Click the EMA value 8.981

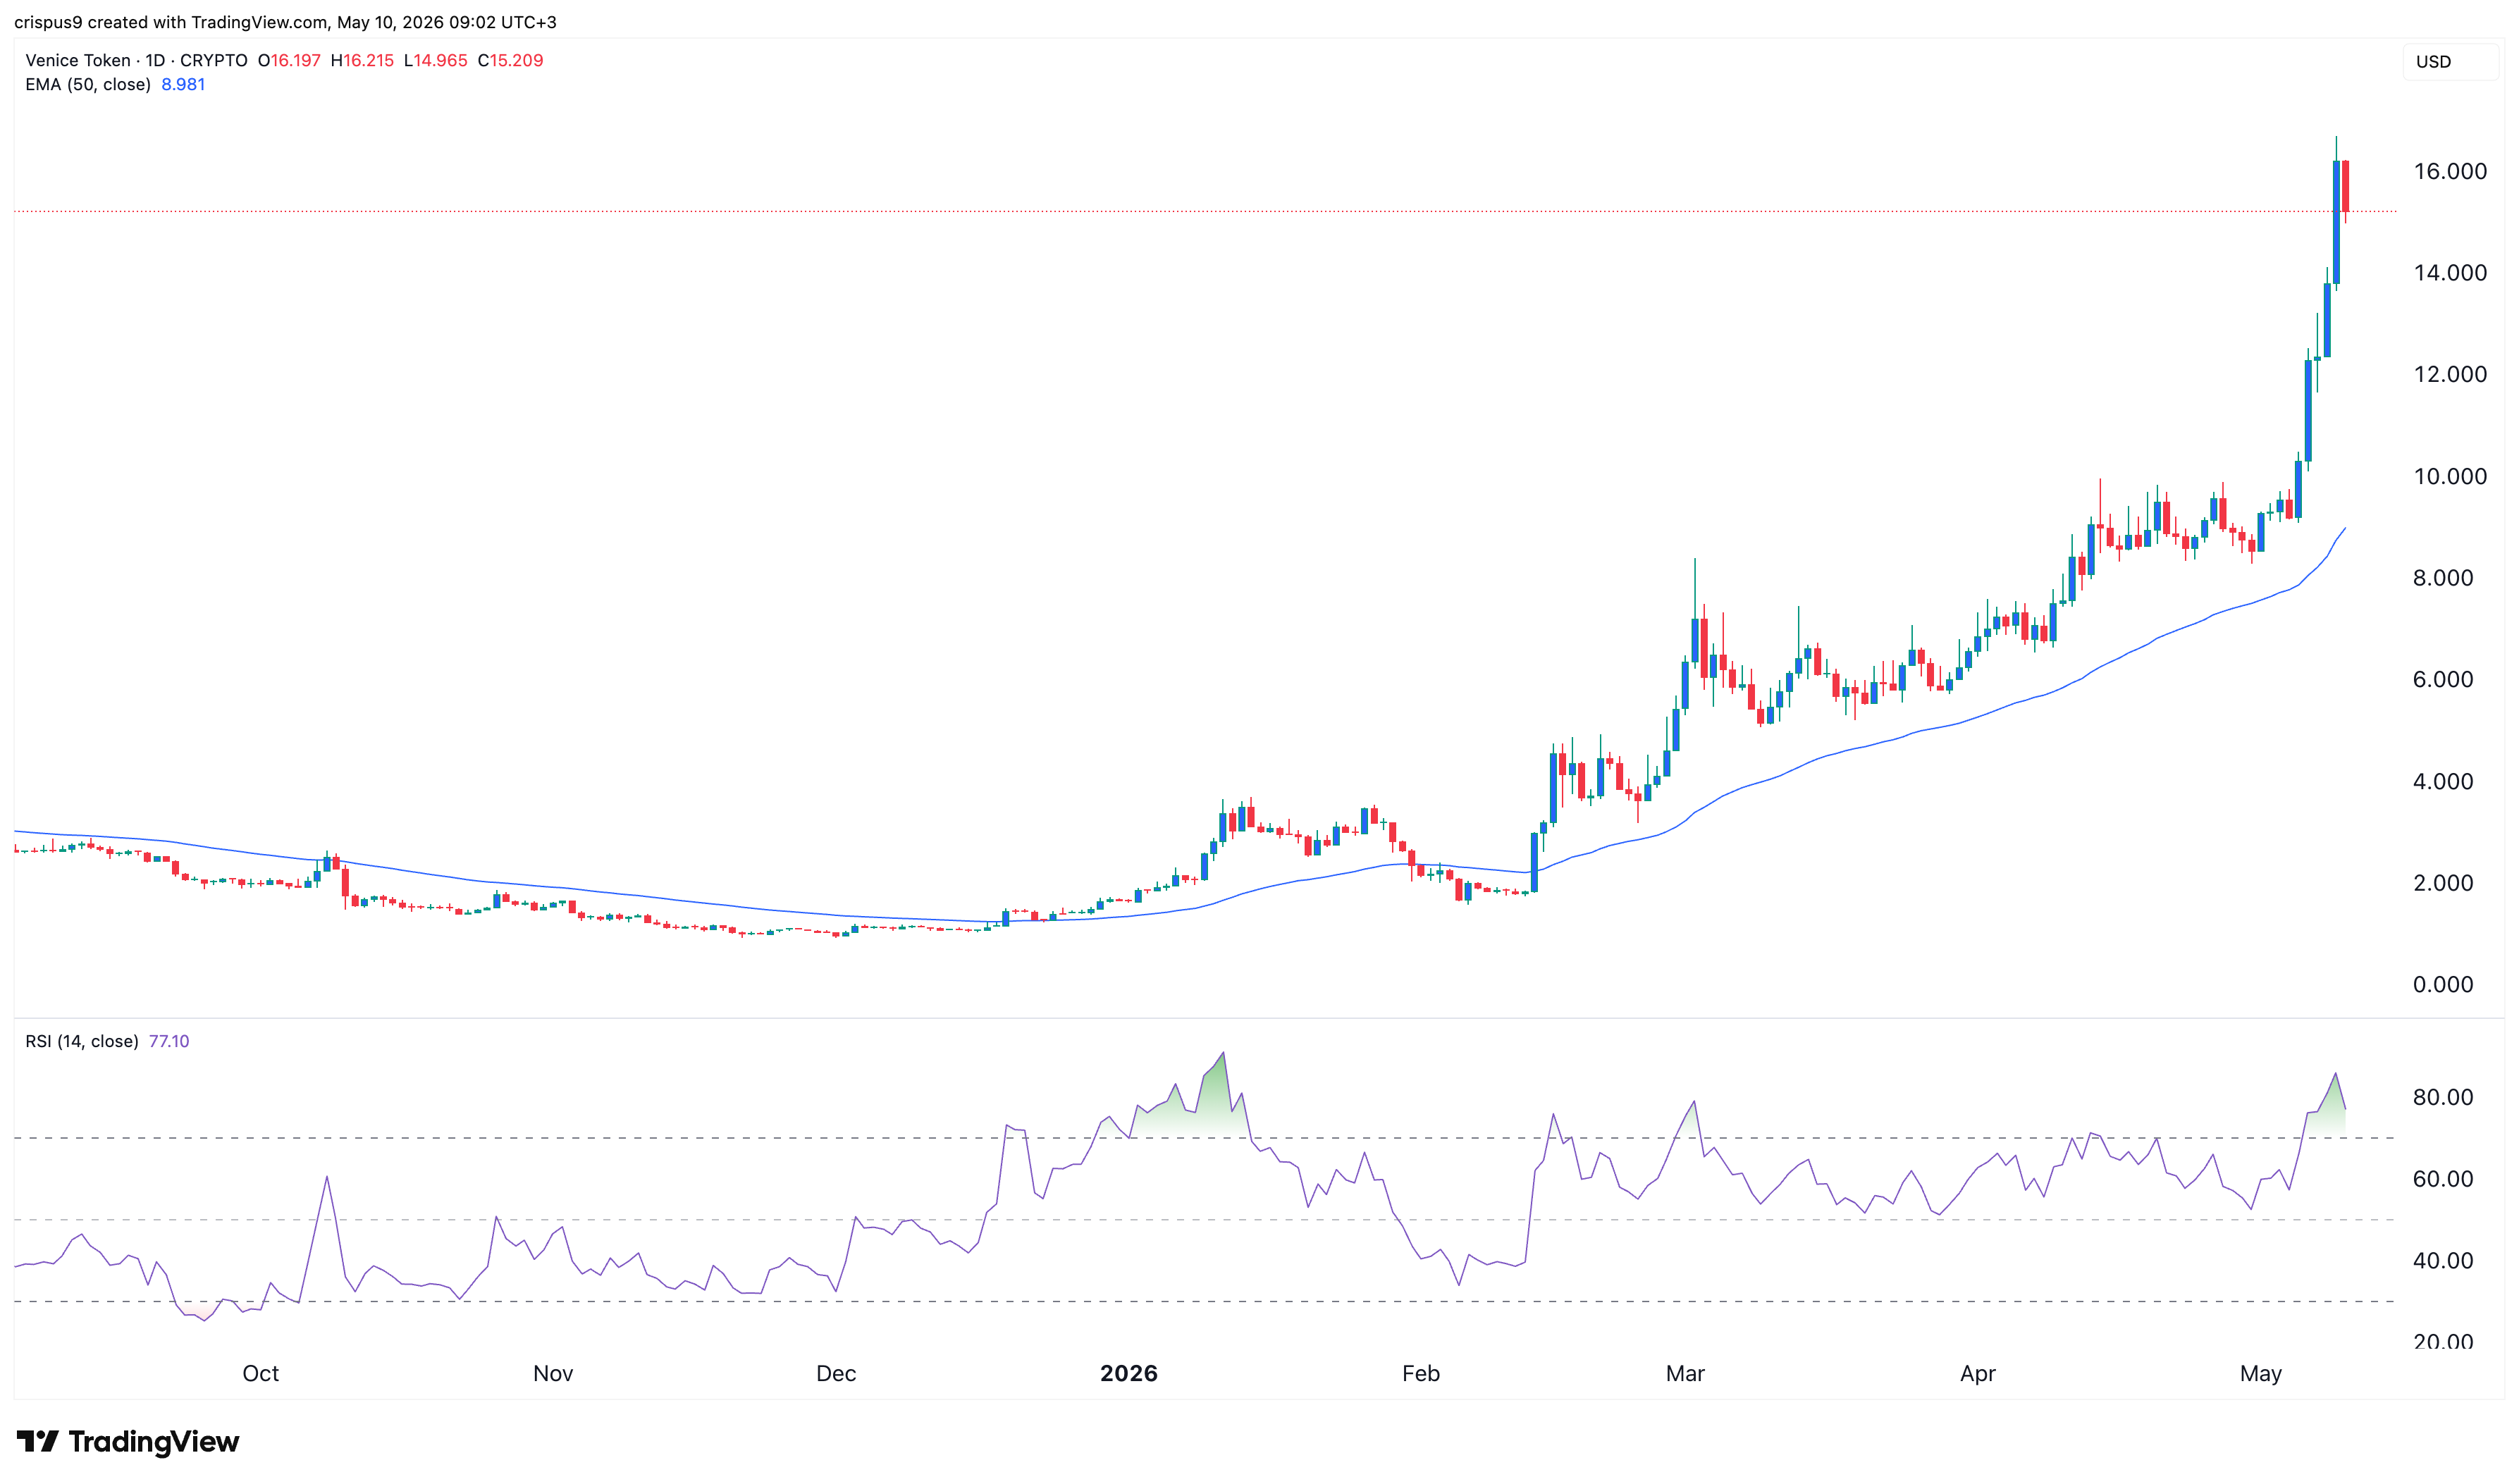pyautogui.click(x=183, y=85)
